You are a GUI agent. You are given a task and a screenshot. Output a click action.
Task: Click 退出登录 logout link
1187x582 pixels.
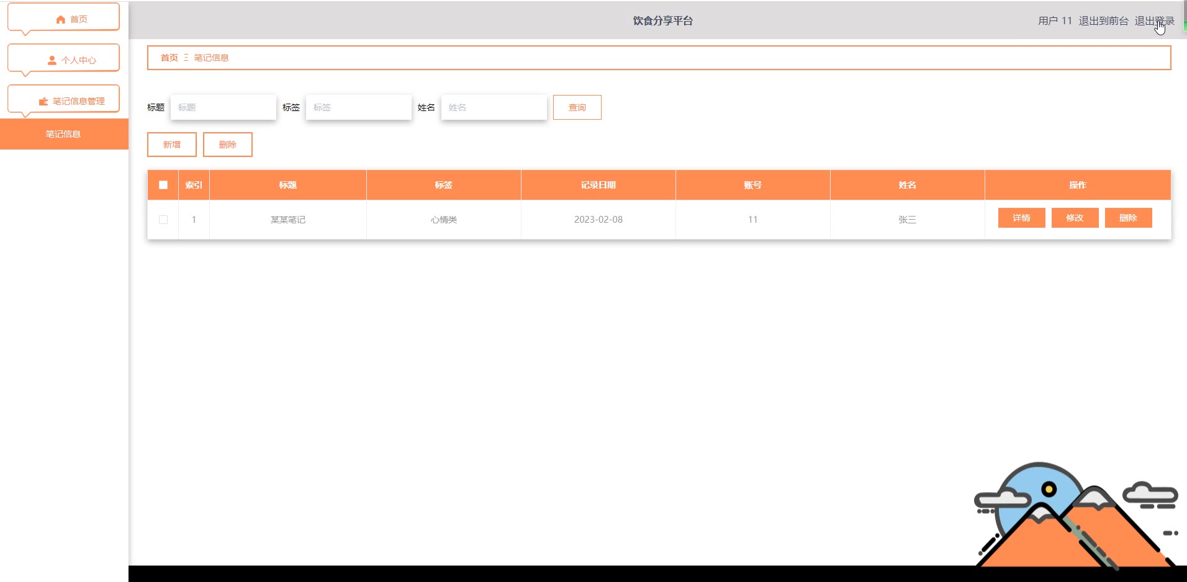click(x=1155, y=20)
